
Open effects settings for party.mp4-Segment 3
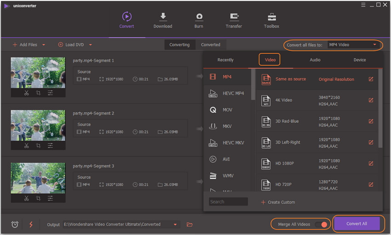(x=50, y=198)
